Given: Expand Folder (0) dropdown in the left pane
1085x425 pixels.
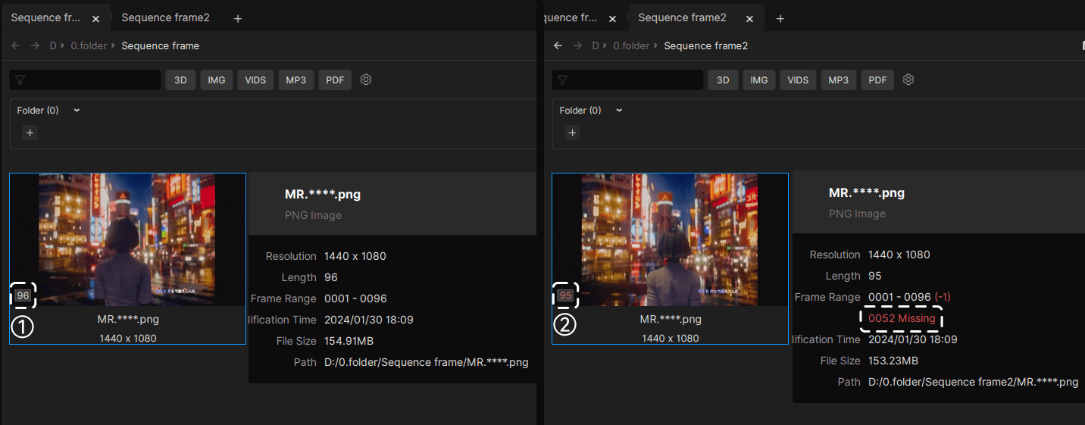Looking at the screenshot, I should tap(77, 111).
